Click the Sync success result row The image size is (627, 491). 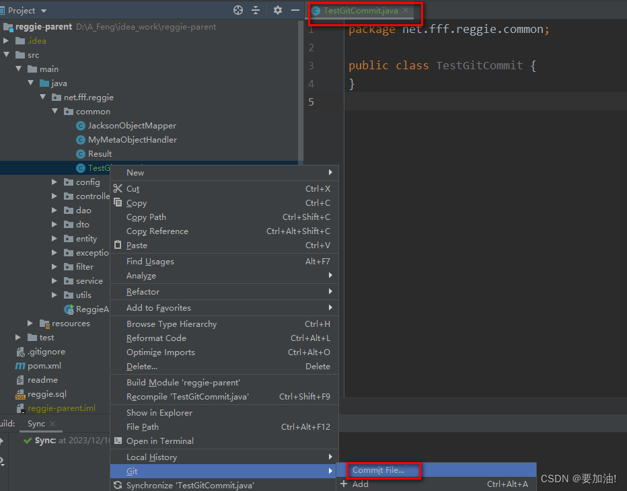pyautogui.click(x=66, y=441)
